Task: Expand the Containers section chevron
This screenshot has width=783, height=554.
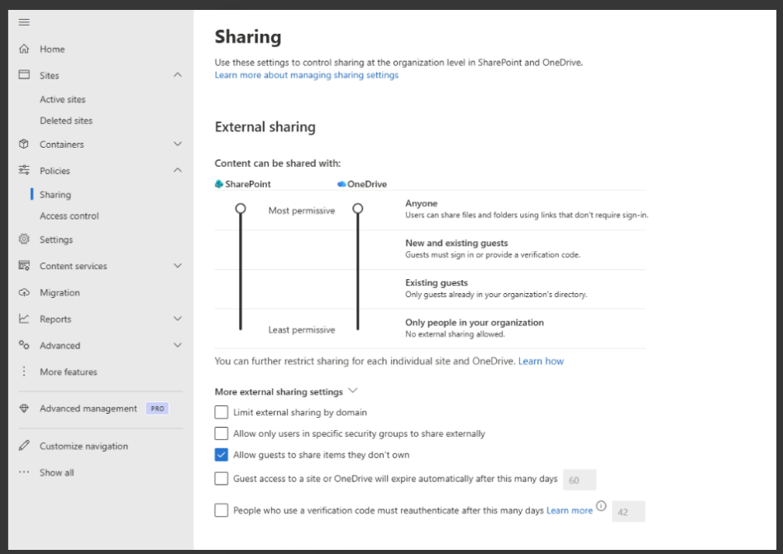Action: [177, 144]
